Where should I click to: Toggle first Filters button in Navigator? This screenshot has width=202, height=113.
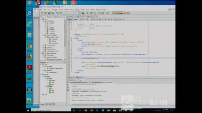[x=46, y=104]
